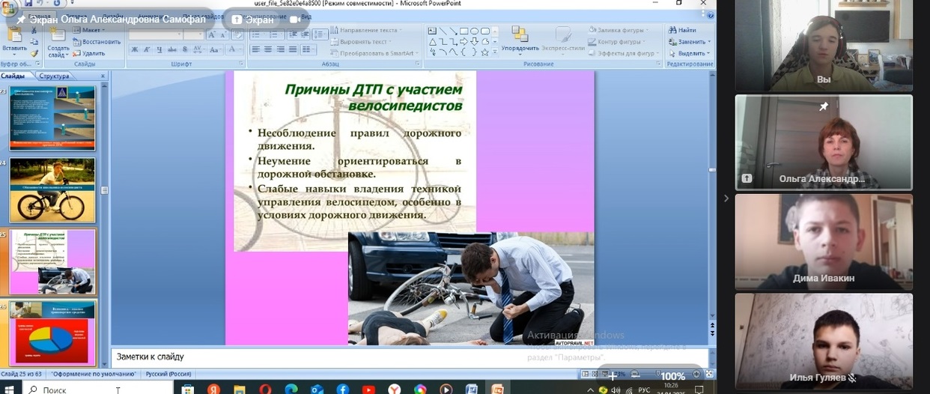Decrease font size with small A
This screenshot has width=930, height=394.
[x=224, y=34]
